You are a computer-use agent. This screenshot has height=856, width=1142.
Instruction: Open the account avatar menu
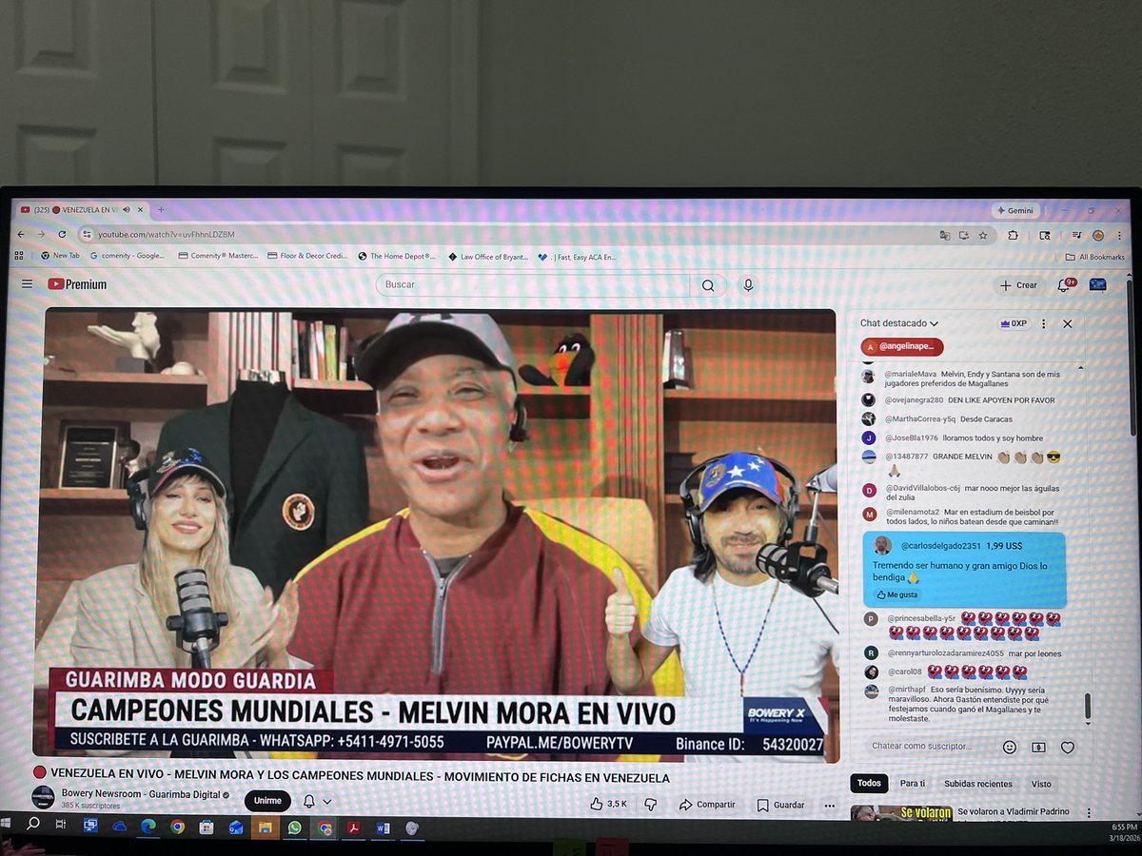point(1097,284)
